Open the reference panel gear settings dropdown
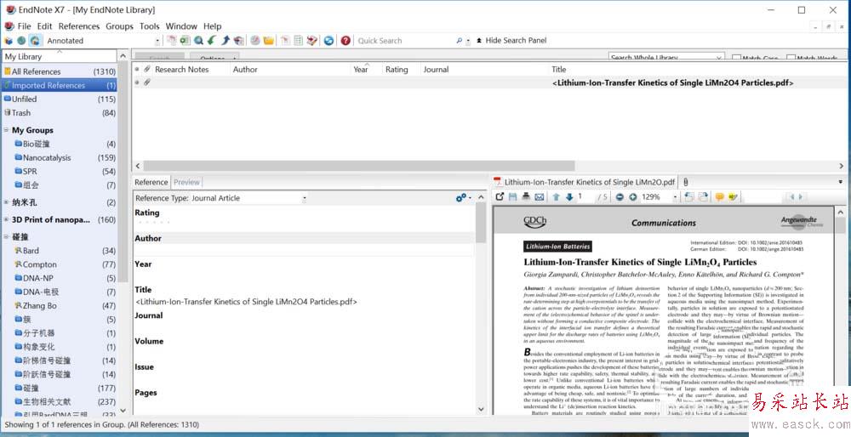The height and width of the screenshot is (437, 851). click(464, 198)
